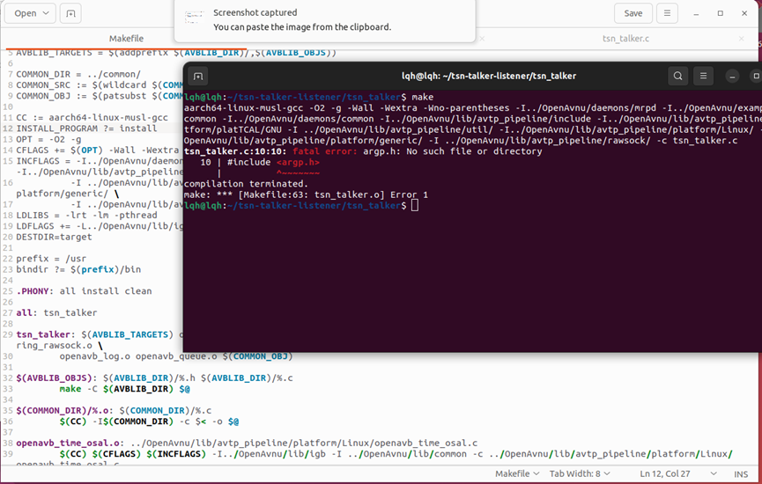Click 'all: tsn_talker' line
The width and height of the screenshot is (762, 484).
[56, 313]
